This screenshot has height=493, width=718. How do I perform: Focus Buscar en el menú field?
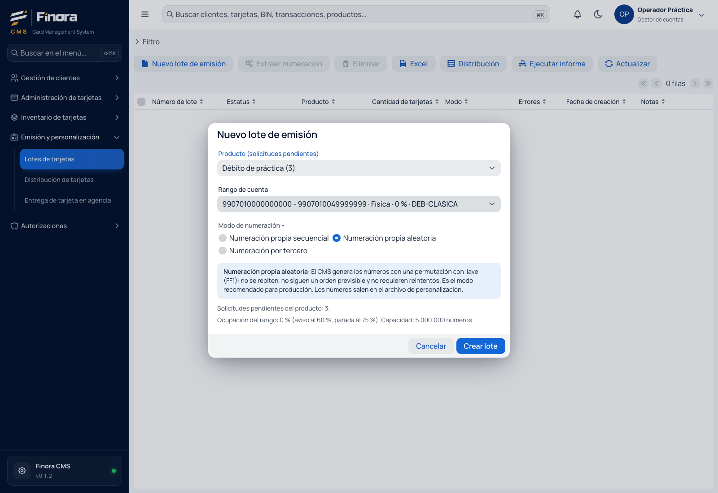pos(65,53)
